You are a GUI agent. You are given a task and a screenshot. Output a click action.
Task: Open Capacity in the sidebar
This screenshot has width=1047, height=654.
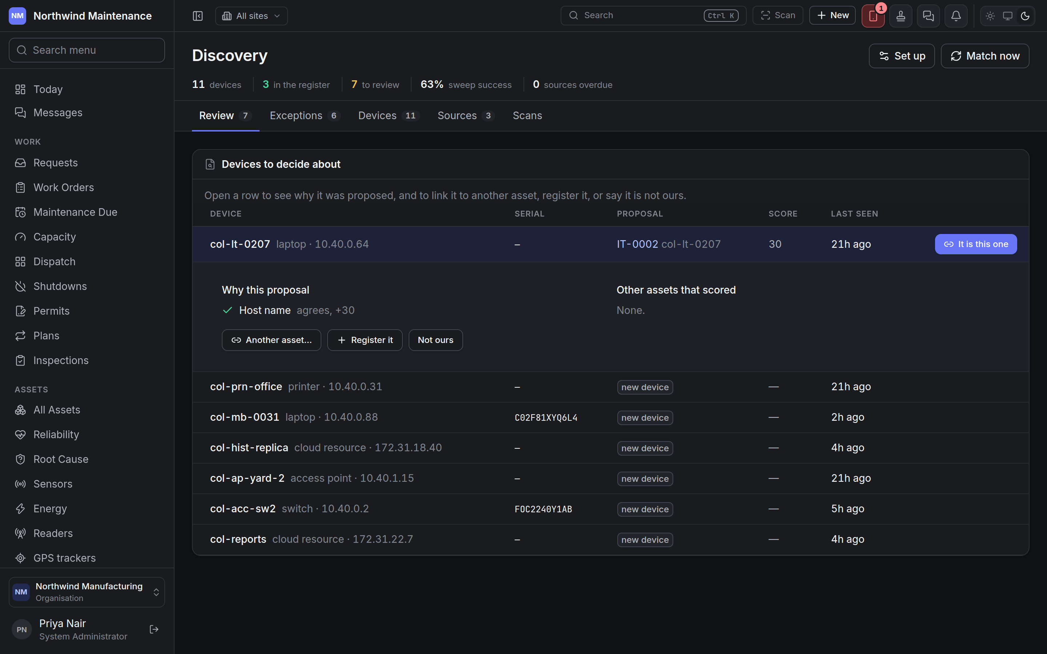coord(87,237)
